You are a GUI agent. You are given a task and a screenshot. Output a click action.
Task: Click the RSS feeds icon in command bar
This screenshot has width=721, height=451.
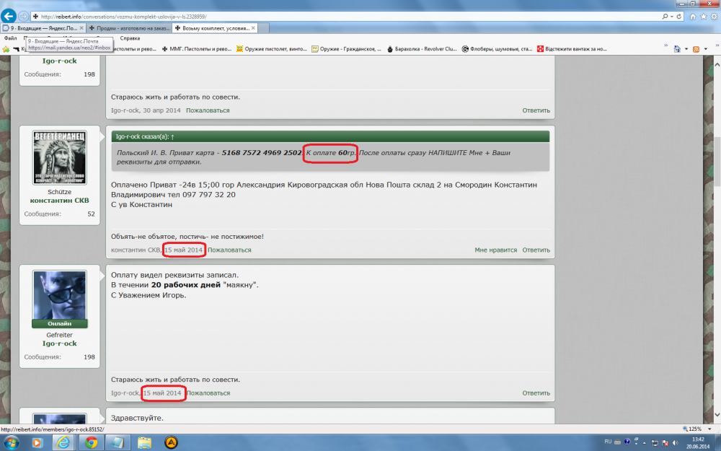(x=696, y=49)
